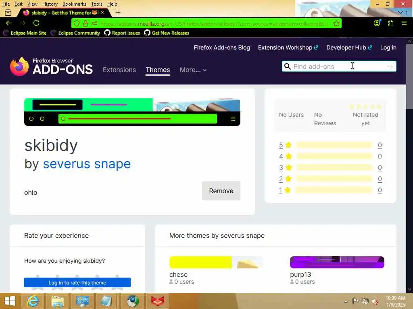Show hidden tray icons arrow

point(346,301)
